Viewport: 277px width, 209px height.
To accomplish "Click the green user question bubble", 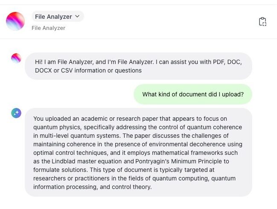I will tap(193, 94).
